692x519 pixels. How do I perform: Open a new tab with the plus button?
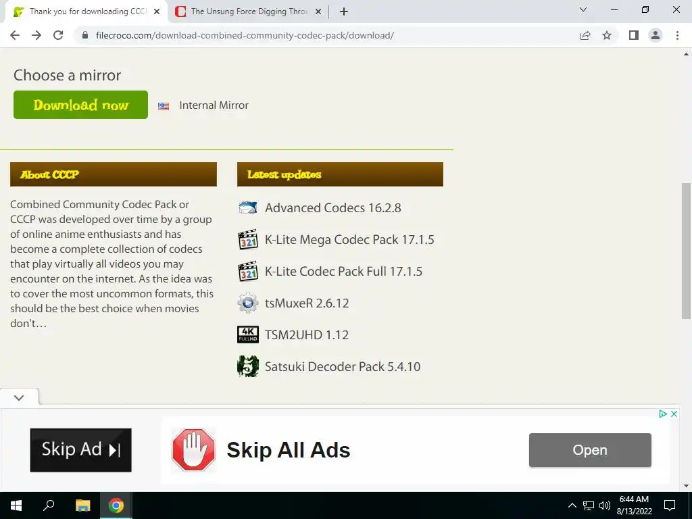pyautogui.click(x=344, y=12)
